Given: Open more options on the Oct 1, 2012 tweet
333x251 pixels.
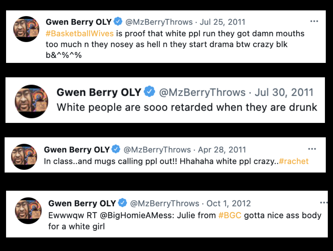Looking at the screenshot, I should coord(324,203).
